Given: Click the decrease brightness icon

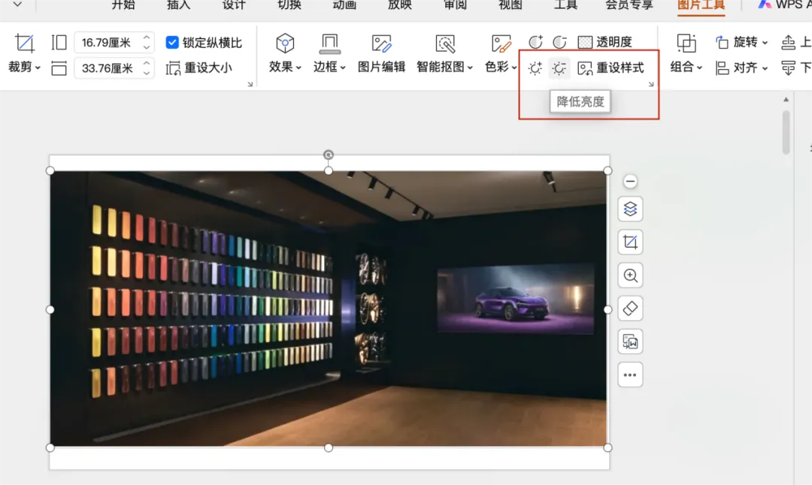Looking at the screenshot, I should click(559, 68).
